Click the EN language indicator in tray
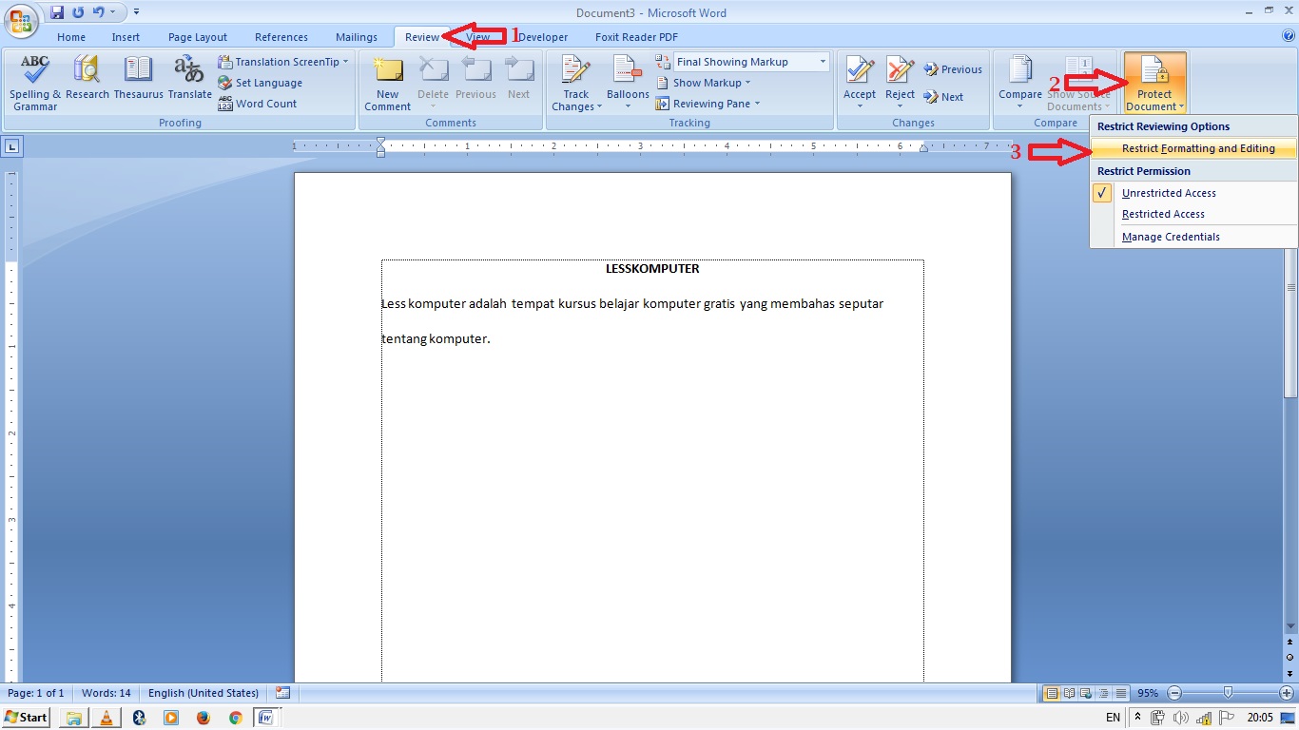This screenshot has height=730, width=1299. 1113,718
